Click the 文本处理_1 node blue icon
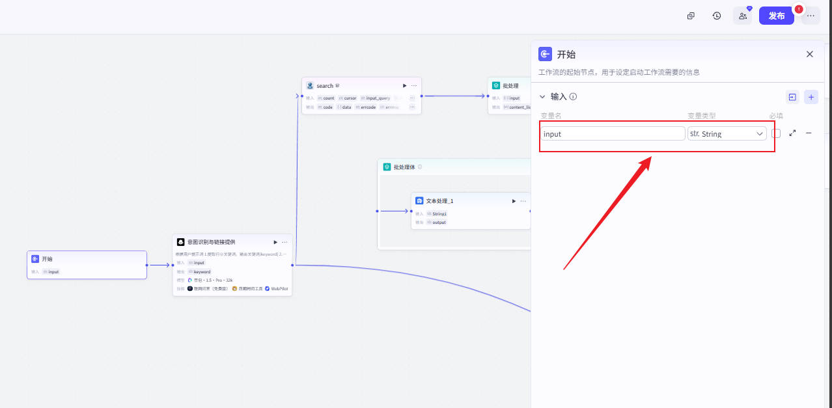Viewport: 832px width, 408px height. point(420,201)
